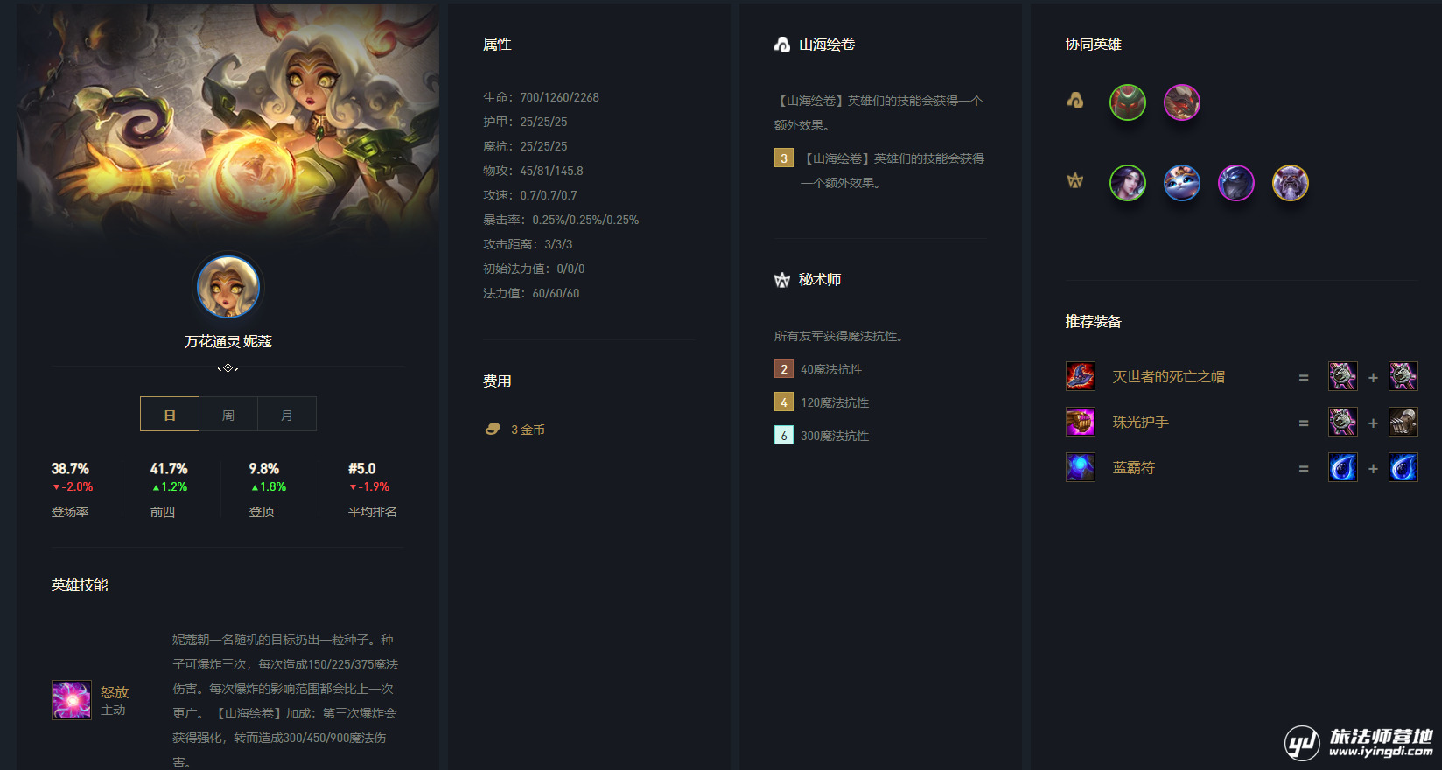Open the 蓝霸符 item icon
Image resolution: width=1442 pixels, height=770 pixels.
[x=1081, y=467]
